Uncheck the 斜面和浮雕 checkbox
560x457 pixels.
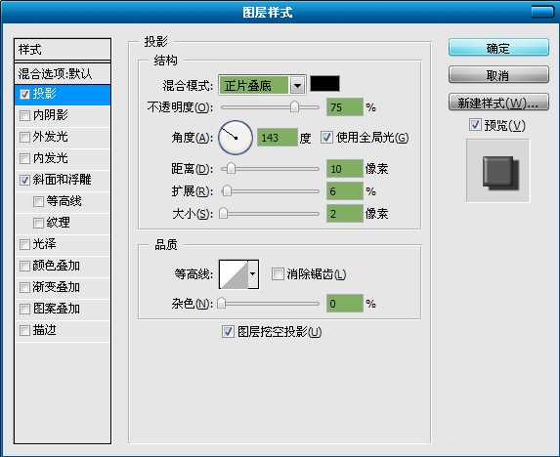pyautogui.click(x=24, y=180)
